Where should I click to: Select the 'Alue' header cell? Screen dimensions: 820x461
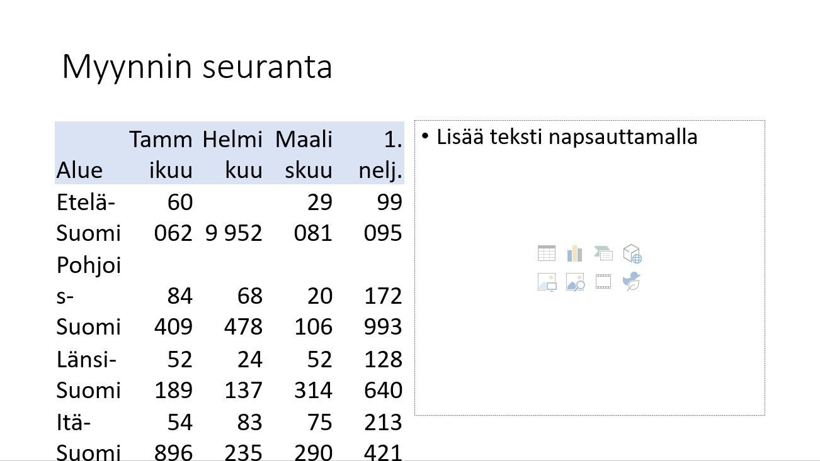[90, 153]
